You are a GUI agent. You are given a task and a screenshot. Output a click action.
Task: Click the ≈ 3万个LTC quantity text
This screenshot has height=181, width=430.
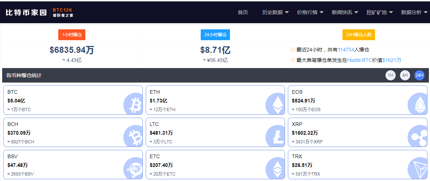coord(161,142)
